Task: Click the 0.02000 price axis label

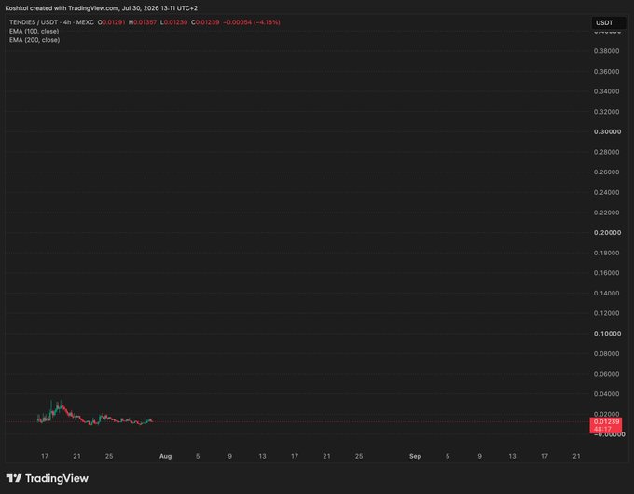Action: (x=606, y=414)
